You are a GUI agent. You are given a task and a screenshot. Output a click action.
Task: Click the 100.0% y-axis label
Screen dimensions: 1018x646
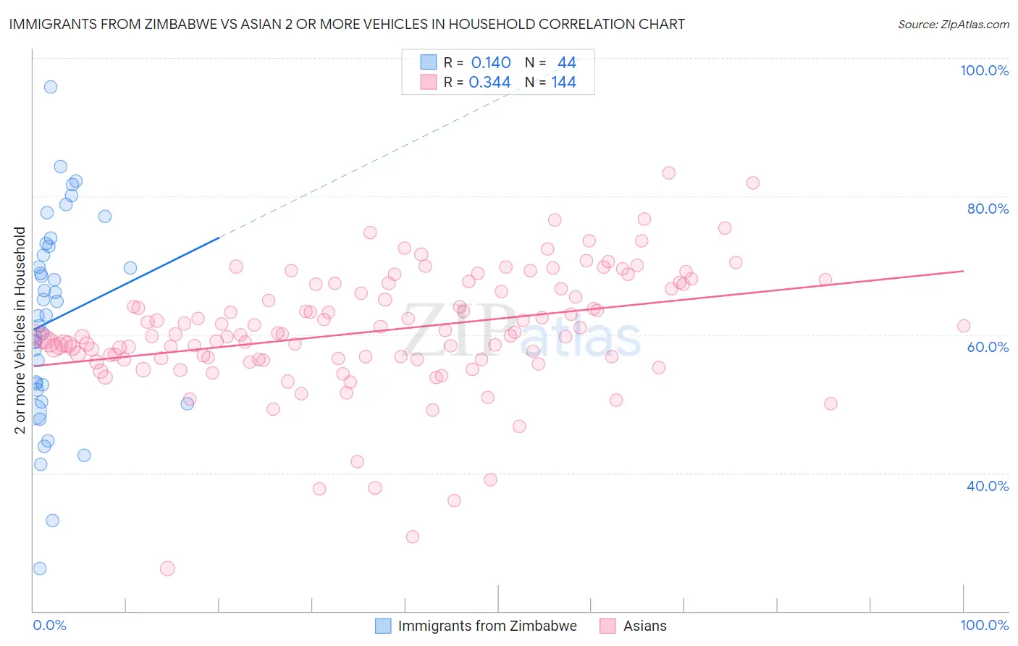[984, 70]
